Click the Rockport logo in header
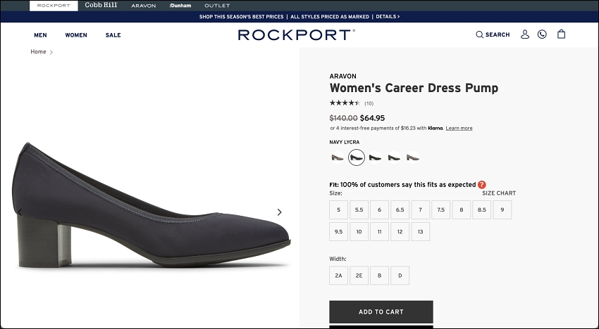The image size is (599, 329). [297, 34]
